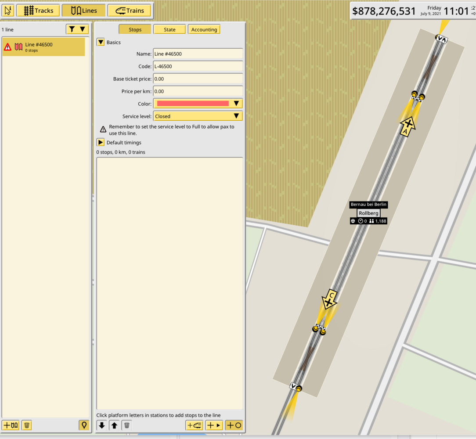Delete the selected line using trash icon
476x439 pixels.
coord(26,425)
